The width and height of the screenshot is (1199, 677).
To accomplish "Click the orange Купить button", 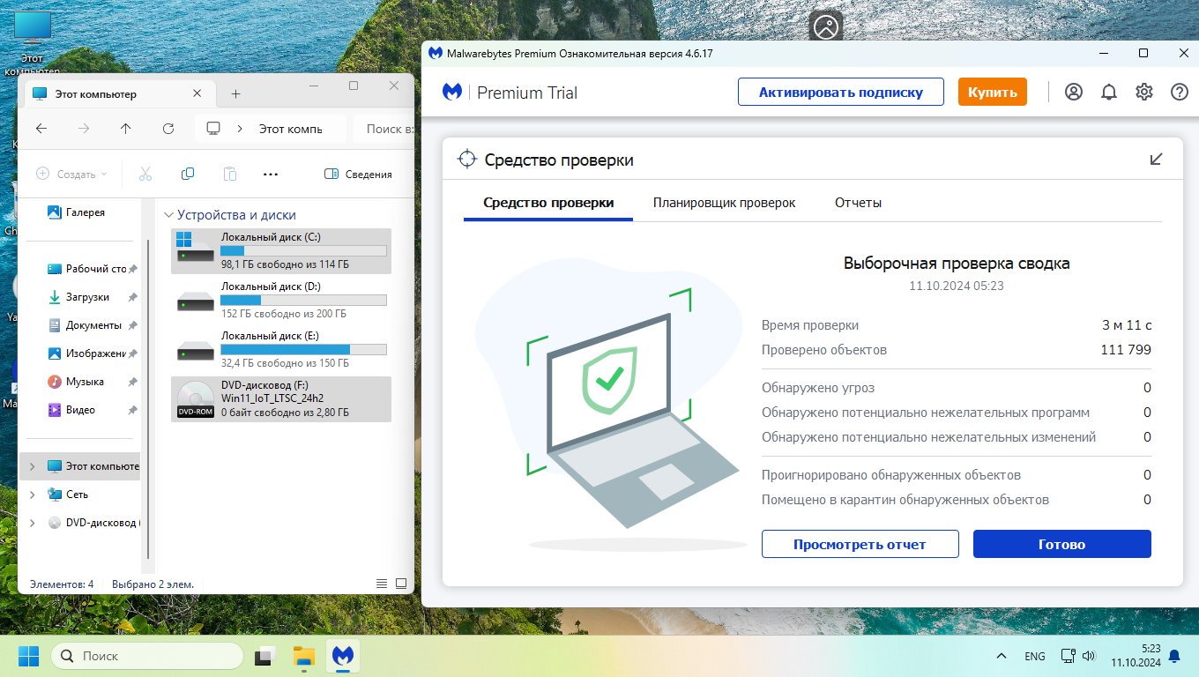I will tap(992, 92).
